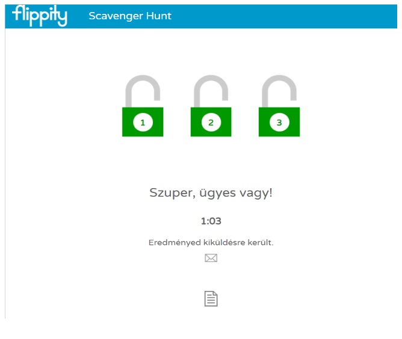Click the word "Hunt" in the header
The height and width of the screenshot is (339, 402).
(x=159, y=16)
